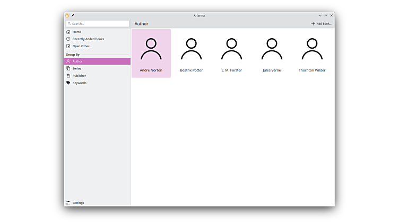Minimize the Arianna window

click(x=320, y=15)
